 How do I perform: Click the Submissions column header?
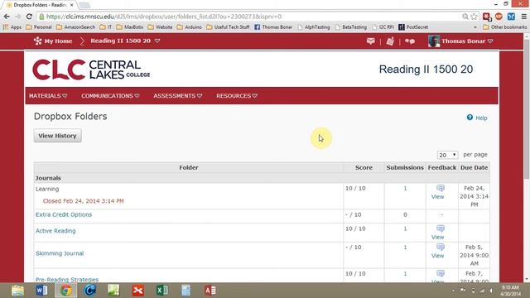[405, 167]
